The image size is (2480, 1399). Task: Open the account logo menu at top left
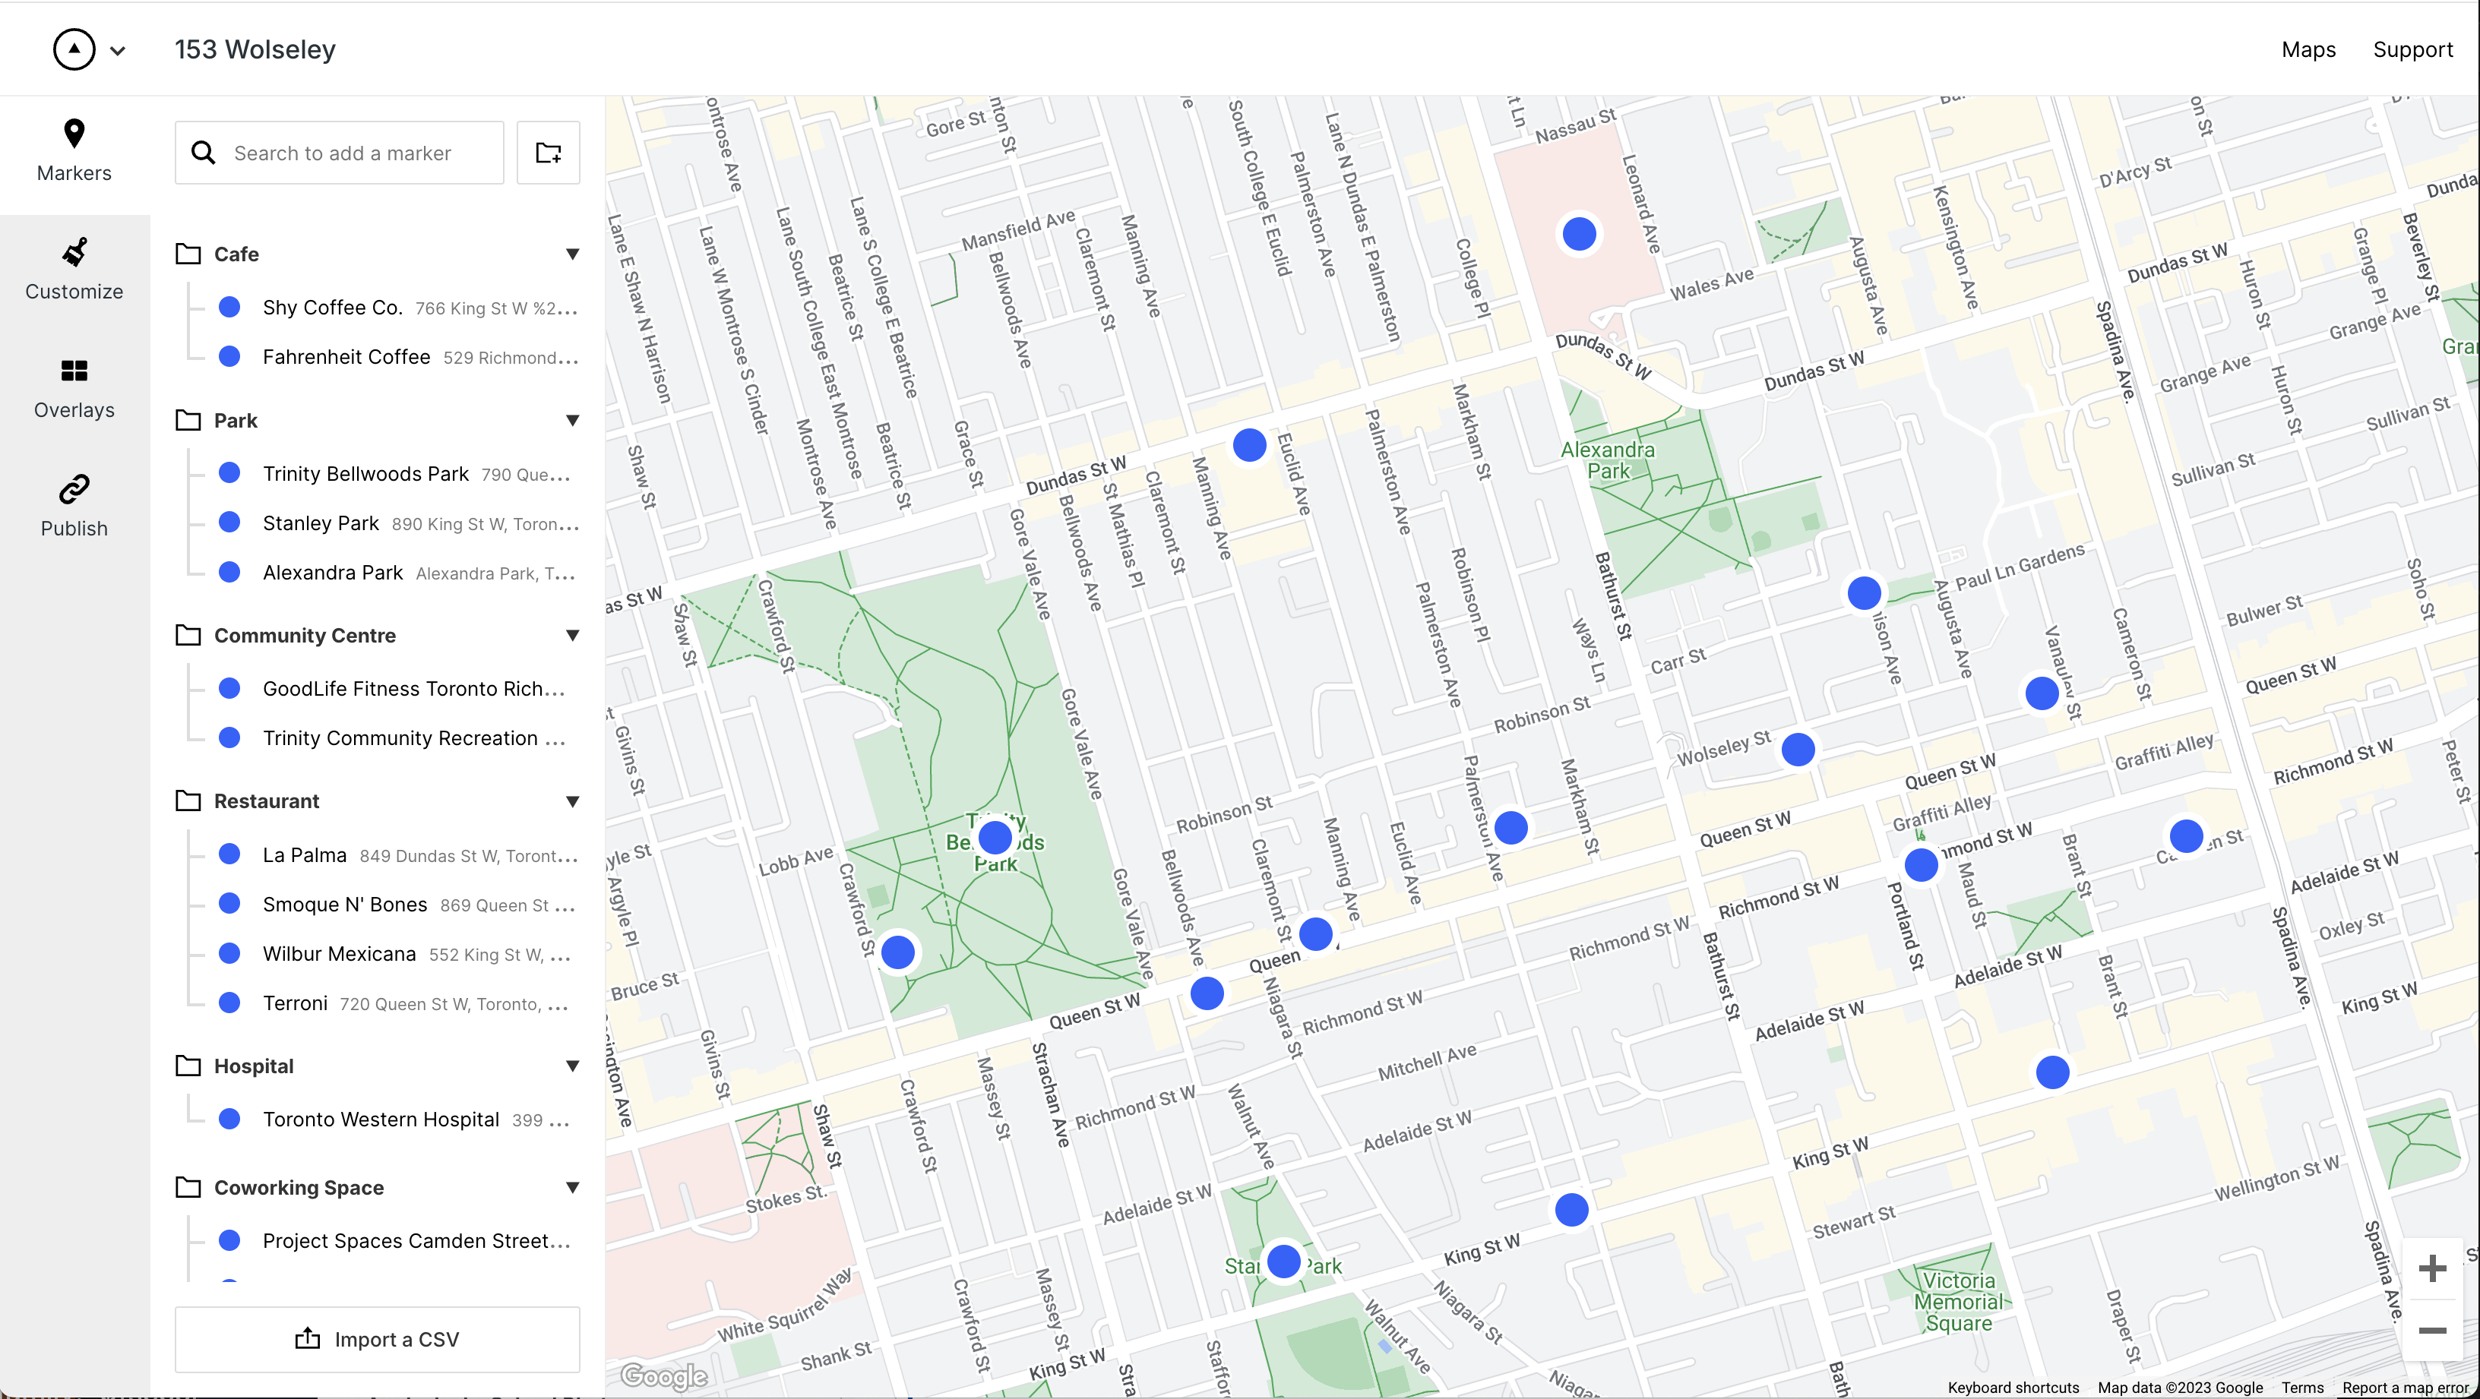[89, 50]
